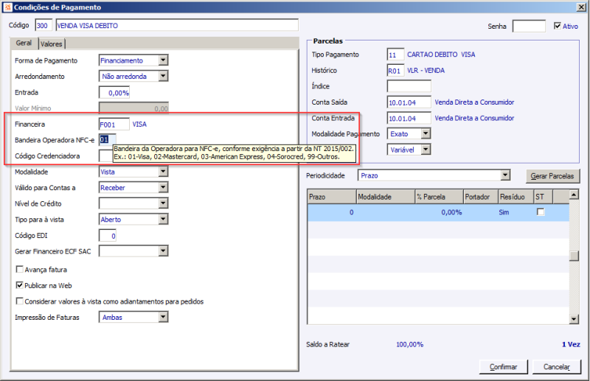Screen dimensions: 590x381
Task: Click the application icon in the title bar
Action: (7, 7)
